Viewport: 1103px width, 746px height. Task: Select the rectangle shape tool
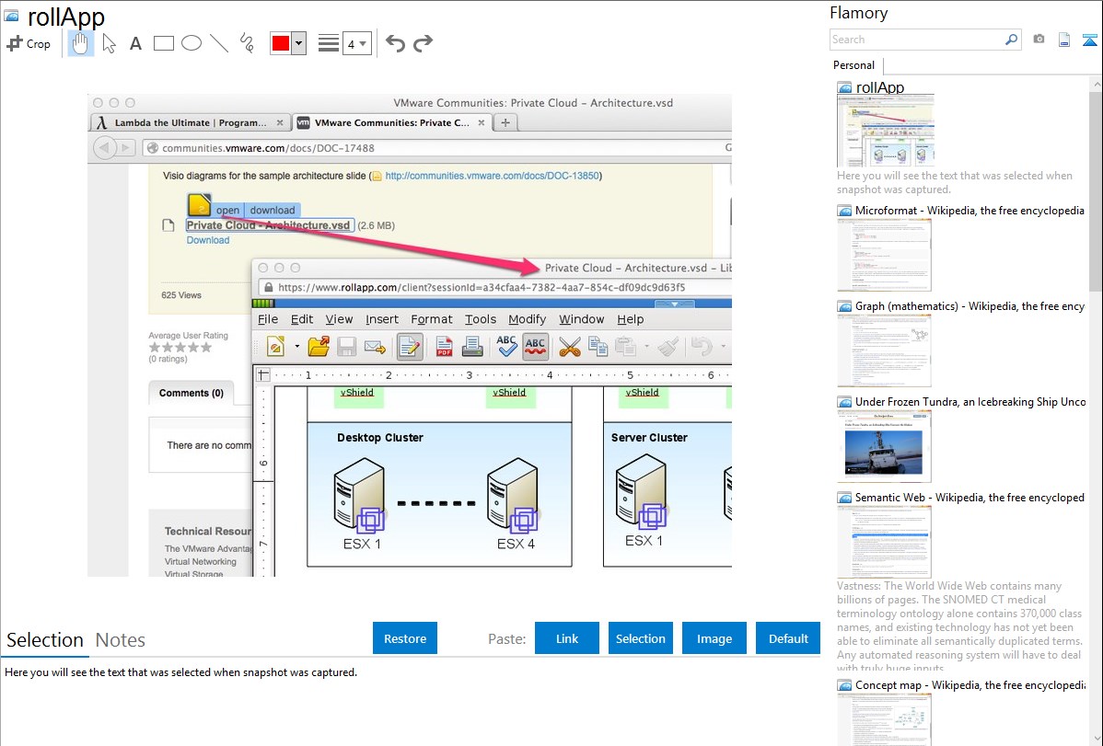[163, 43]
